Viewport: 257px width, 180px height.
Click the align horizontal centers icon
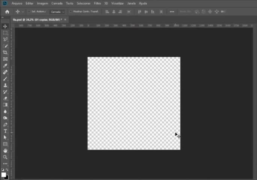(113, 12)
